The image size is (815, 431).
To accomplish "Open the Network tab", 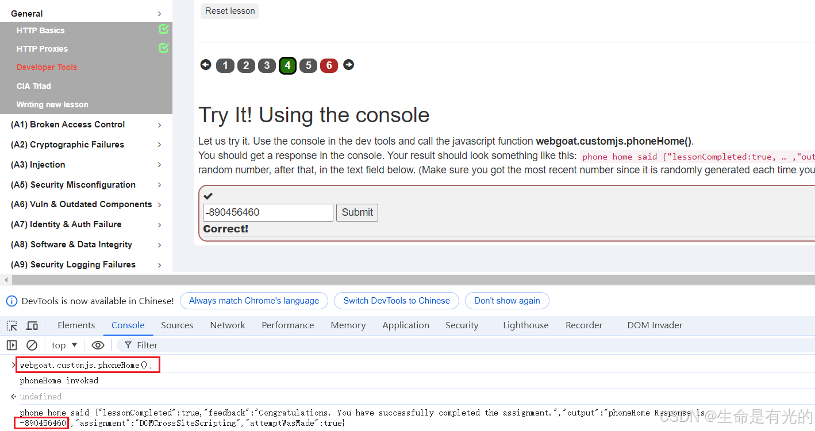I will [228, 325].
